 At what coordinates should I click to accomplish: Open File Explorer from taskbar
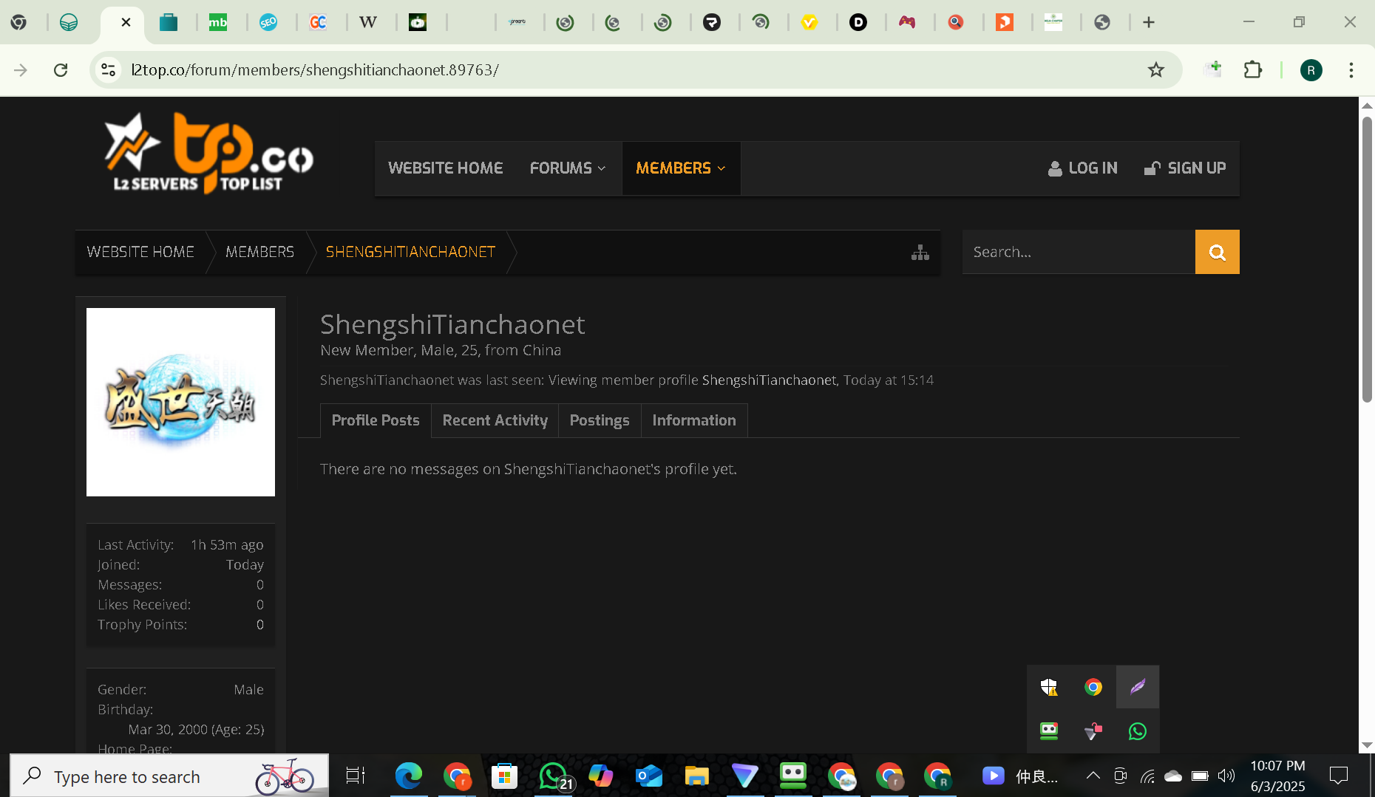[696, 776]
